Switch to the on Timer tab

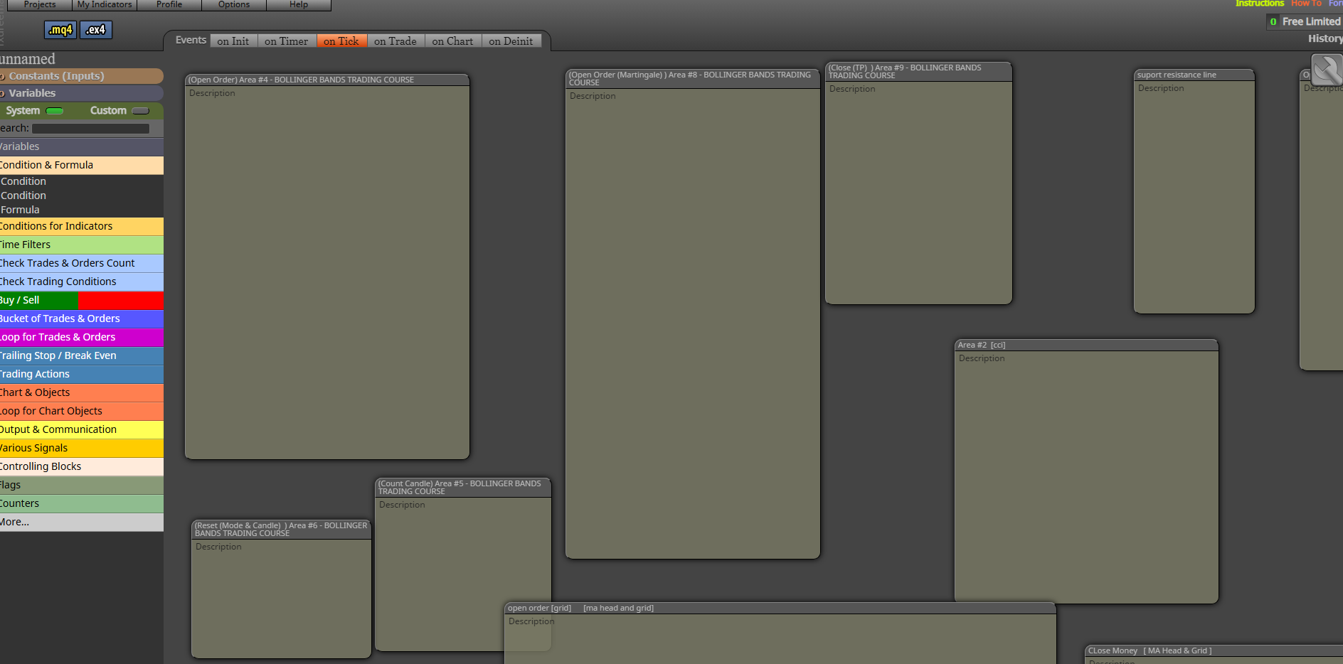tap(287, 41)
